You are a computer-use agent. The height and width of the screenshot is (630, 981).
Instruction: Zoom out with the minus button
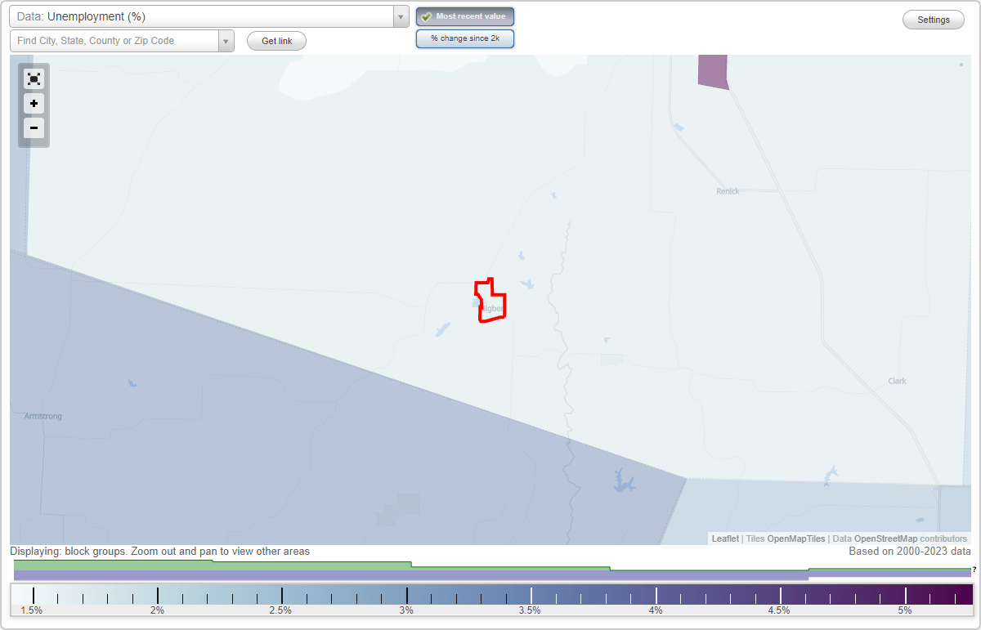tap(34, 127)
